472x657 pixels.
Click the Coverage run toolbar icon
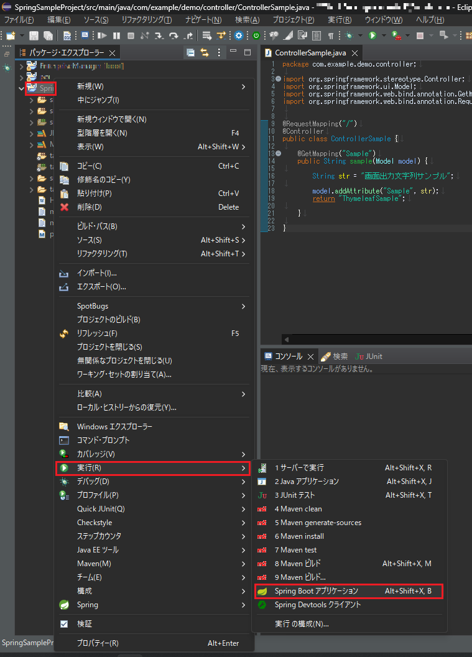396,35
